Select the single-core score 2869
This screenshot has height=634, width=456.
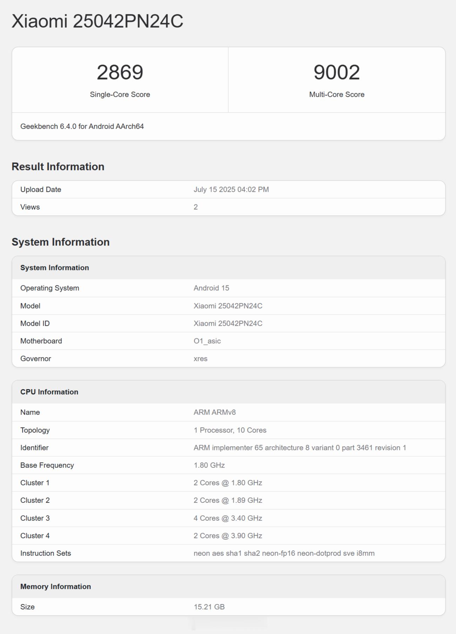[x=120, y=72]
